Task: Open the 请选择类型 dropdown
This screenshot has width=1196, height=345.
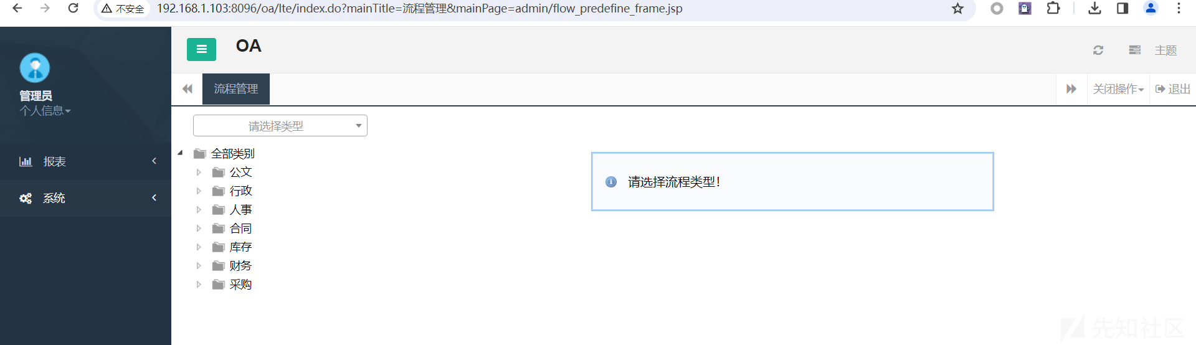Action: [x=280, y=126]
